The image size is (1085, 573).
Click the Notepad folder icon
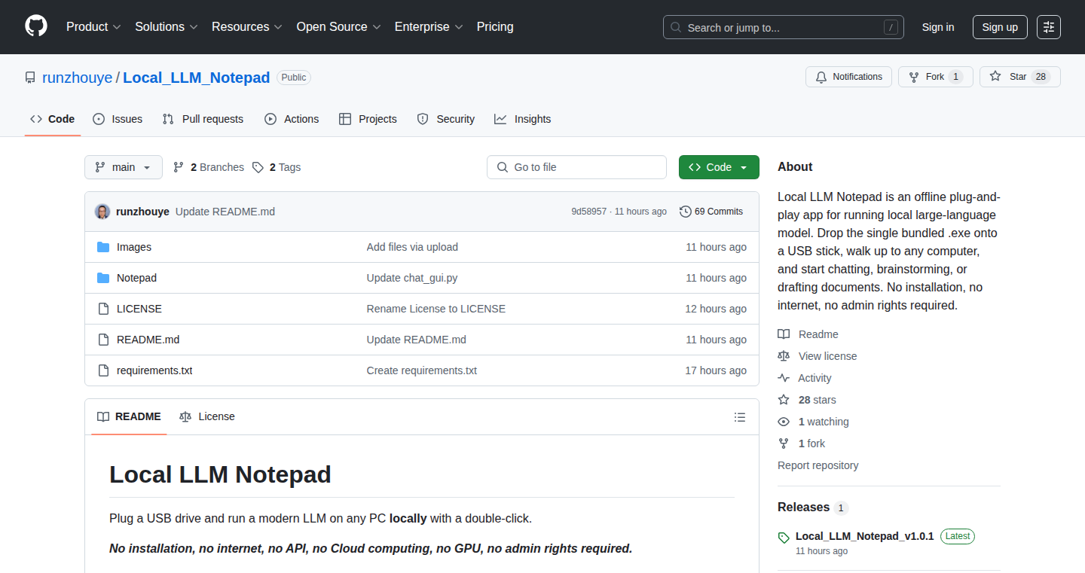pos(103,278)
